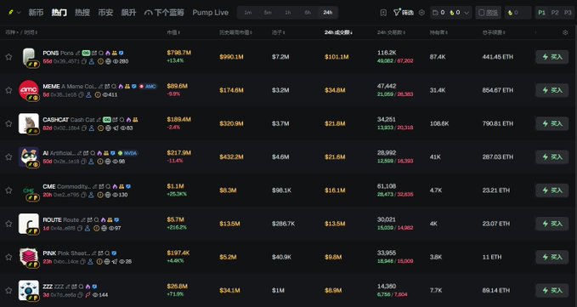
Task: Open the 筛选 filter button
Action: (x=404, y=13)
